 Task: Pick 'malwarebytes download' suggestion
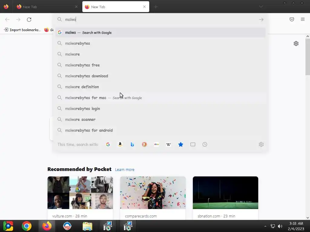pos(160,76)
